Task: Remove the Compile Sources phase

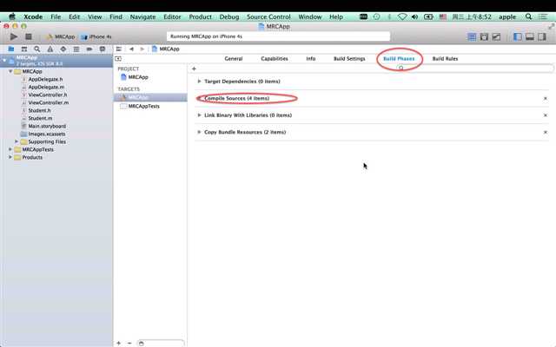Action: [x=546, y=98]
